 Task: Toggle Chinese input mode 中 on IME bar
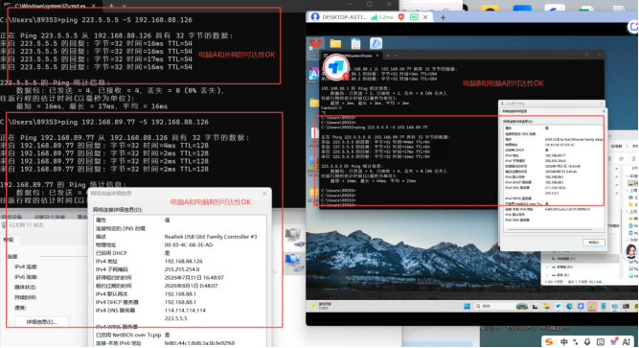pos(564,342)
